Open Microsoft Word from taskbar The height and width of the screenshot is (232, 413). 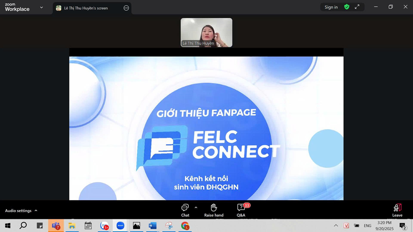(152, 226)
